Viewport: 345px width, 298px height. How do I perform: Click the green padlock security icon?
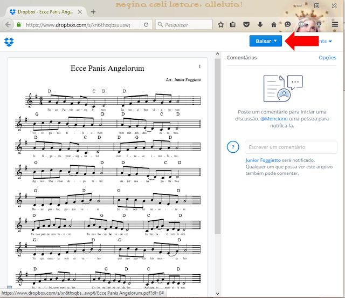pyautogui.click(x=19, y=24)
